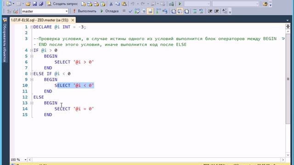Click Specify Values for Template Parameters icon
The width and height of the screenshot is (294, 165).
pos(225,11)
